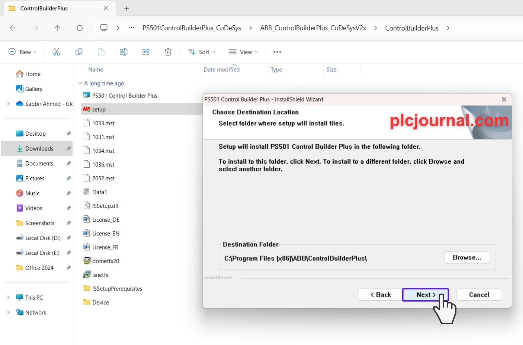Expand the Network tree node
Image resolution: width=523 pixels, height=345 pixels.
[8, 312]
